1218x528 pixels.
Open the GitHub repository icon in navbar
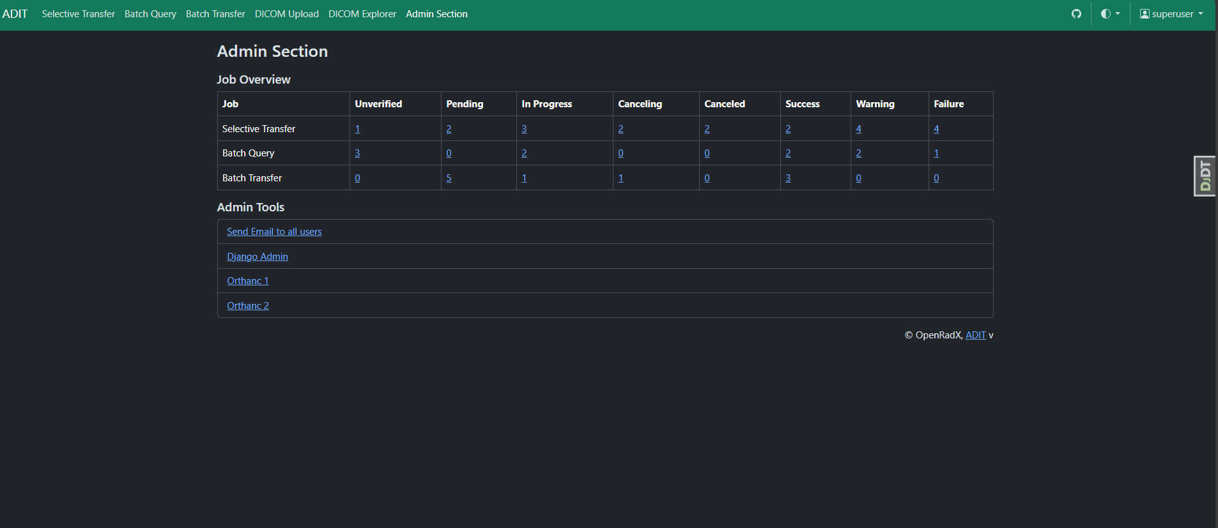pos(1076,13)
